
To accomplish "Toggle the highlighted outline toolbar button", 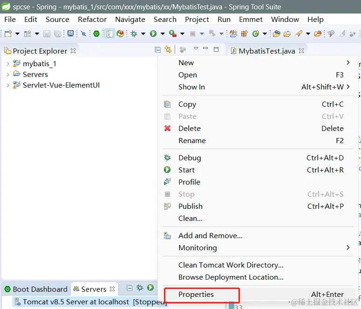I will click(x=109, y=34).
